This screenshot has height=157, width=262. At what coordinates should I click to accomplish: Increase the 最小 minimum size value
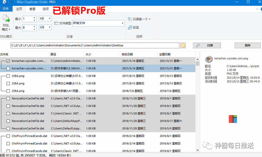pos(34,18)
